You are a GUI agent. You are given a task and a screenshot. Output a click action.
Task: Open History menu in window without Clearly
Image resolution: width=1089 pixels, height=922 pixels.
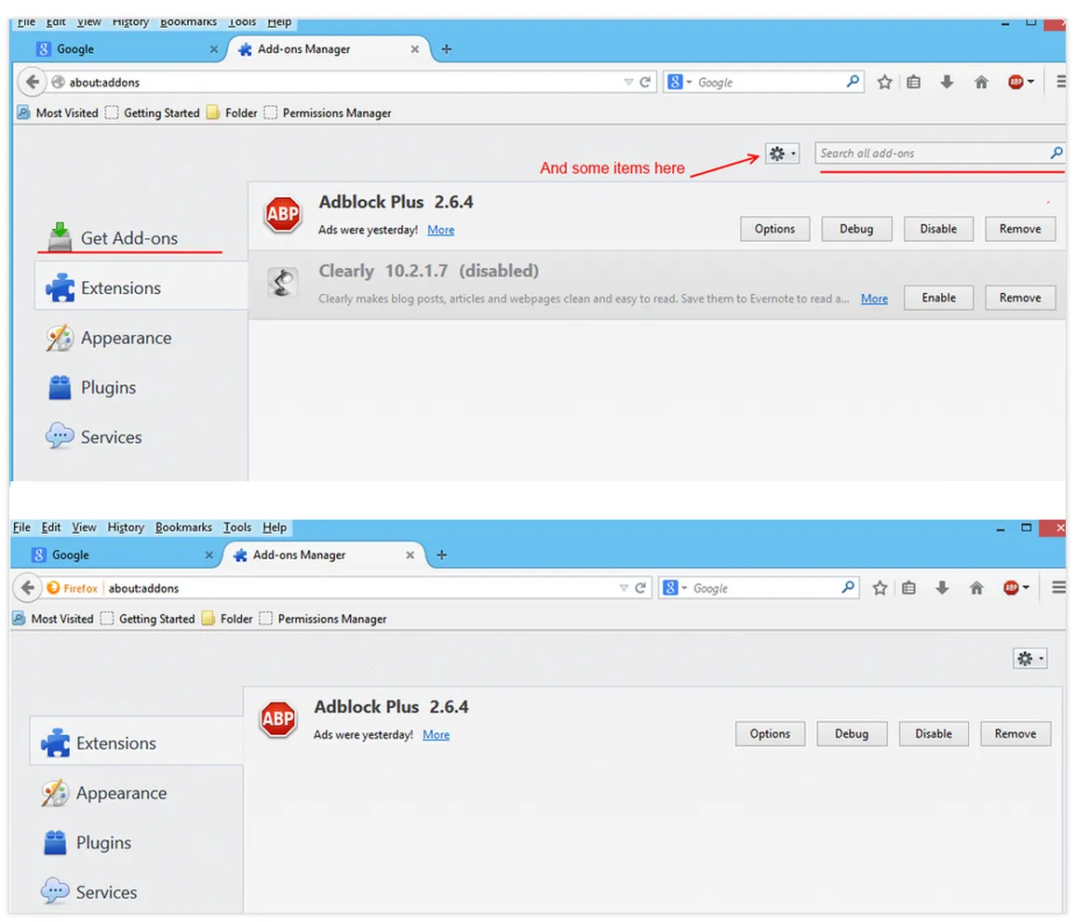point(126,528)
